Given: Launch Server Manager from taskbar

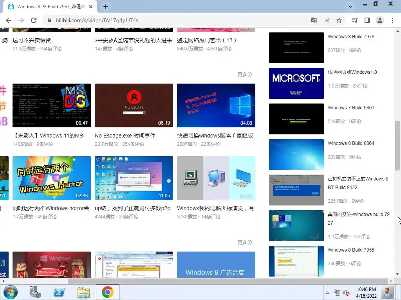Looking at the screenshot, I should point(35,292).
